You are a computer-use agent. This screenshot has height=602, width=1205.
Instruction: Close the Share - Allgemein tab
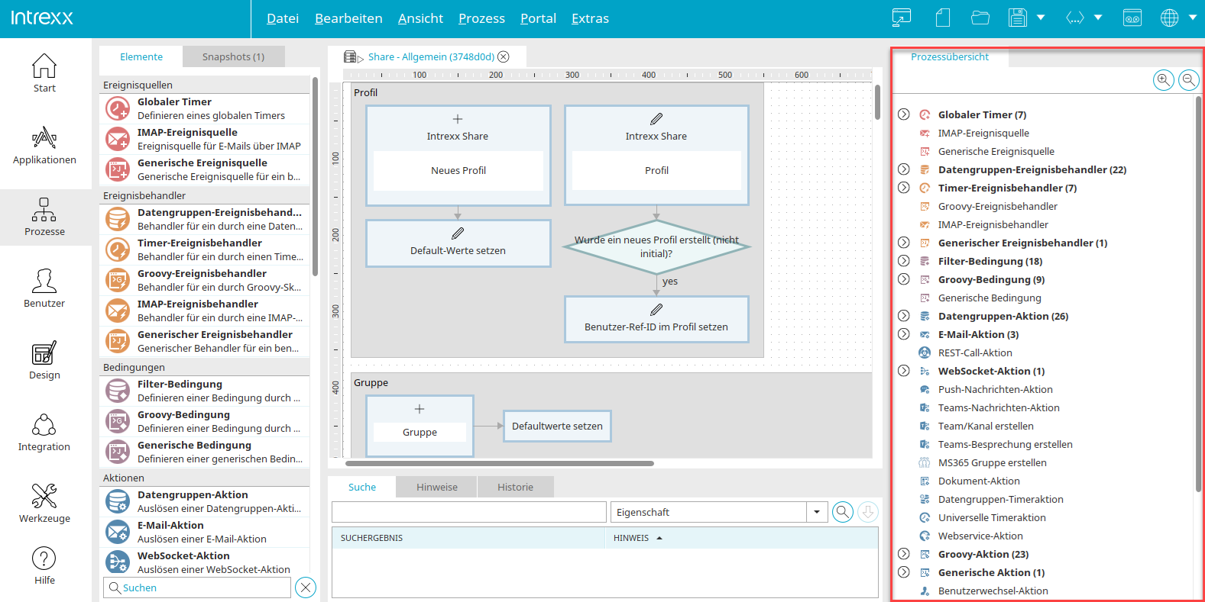pyautogui.click(x=504, y=56)
